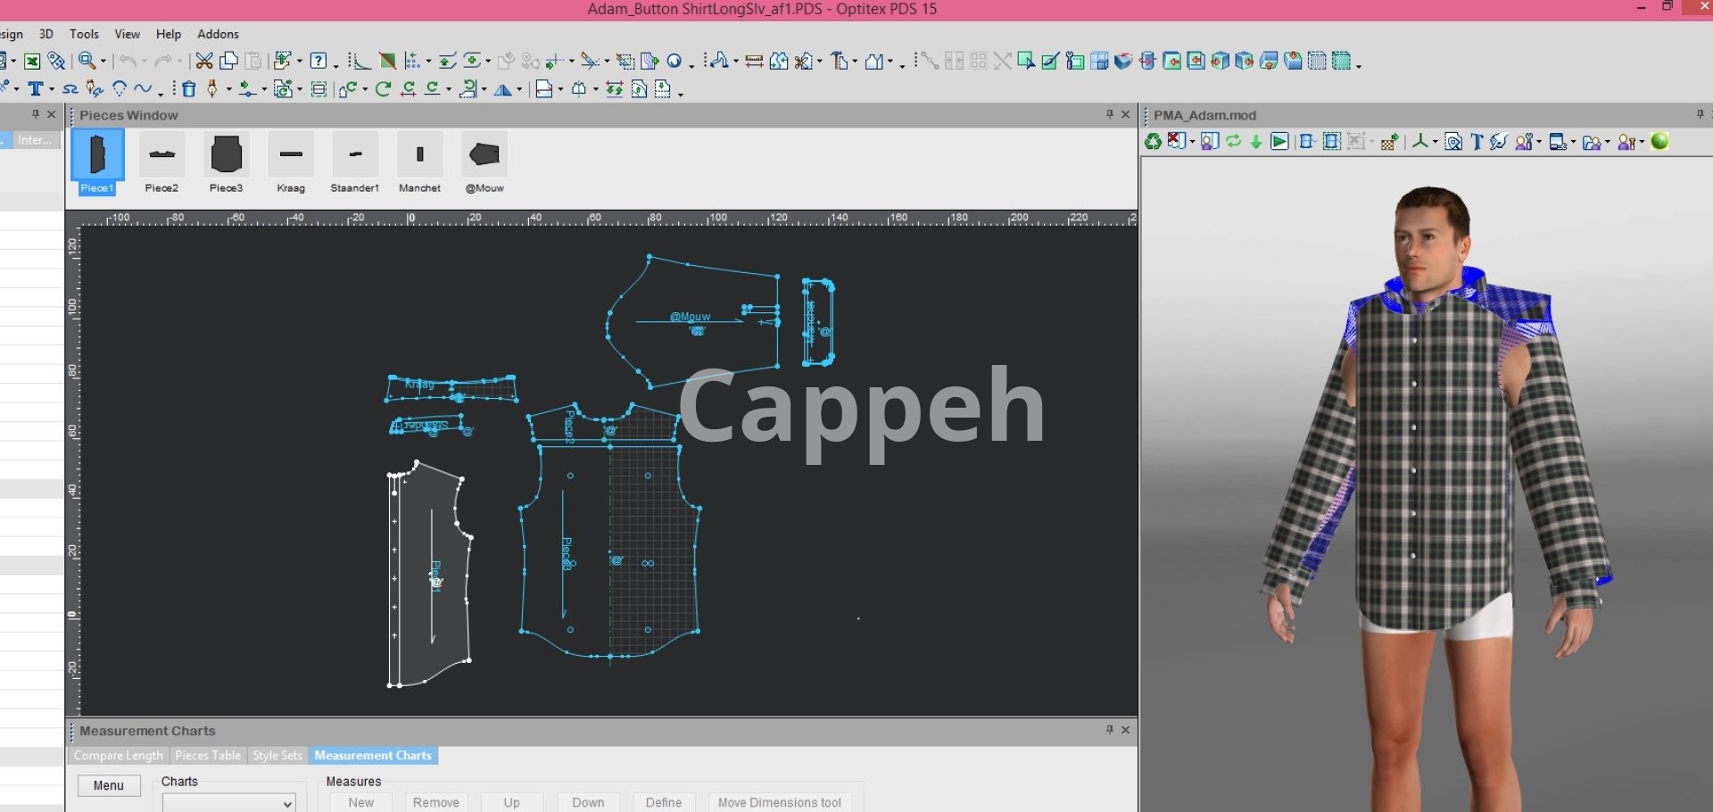Select the Text tool icon

36,89
